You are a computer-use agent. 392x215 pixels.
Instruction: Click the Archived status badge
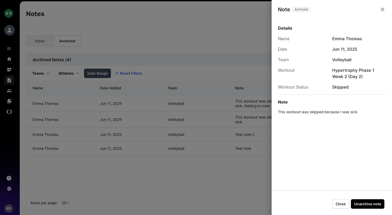[x=301, y=9]
